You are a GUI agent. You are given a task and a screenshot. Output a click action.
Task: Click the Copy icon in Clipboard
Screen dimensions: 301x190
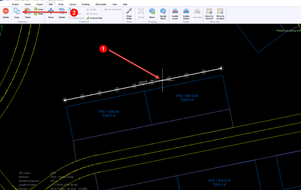[17, 11]
